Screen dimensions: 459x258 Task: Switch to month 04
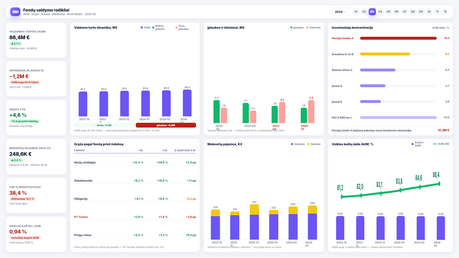[380, 12]
